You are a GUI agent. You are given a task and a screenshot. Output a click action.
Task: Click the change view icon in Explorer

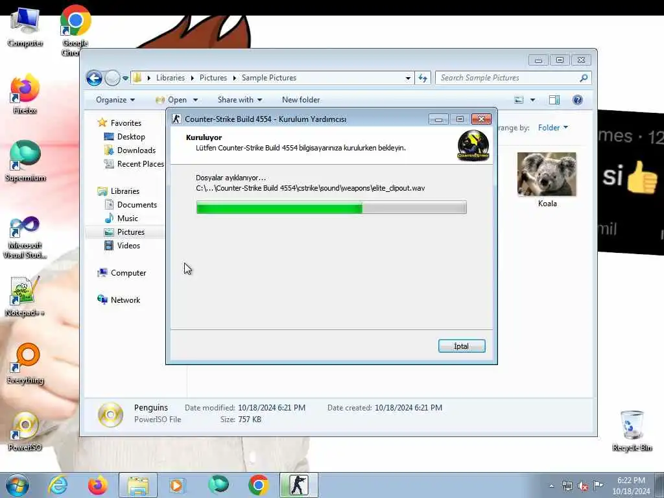pyautogui.click(x=519, y=100)
